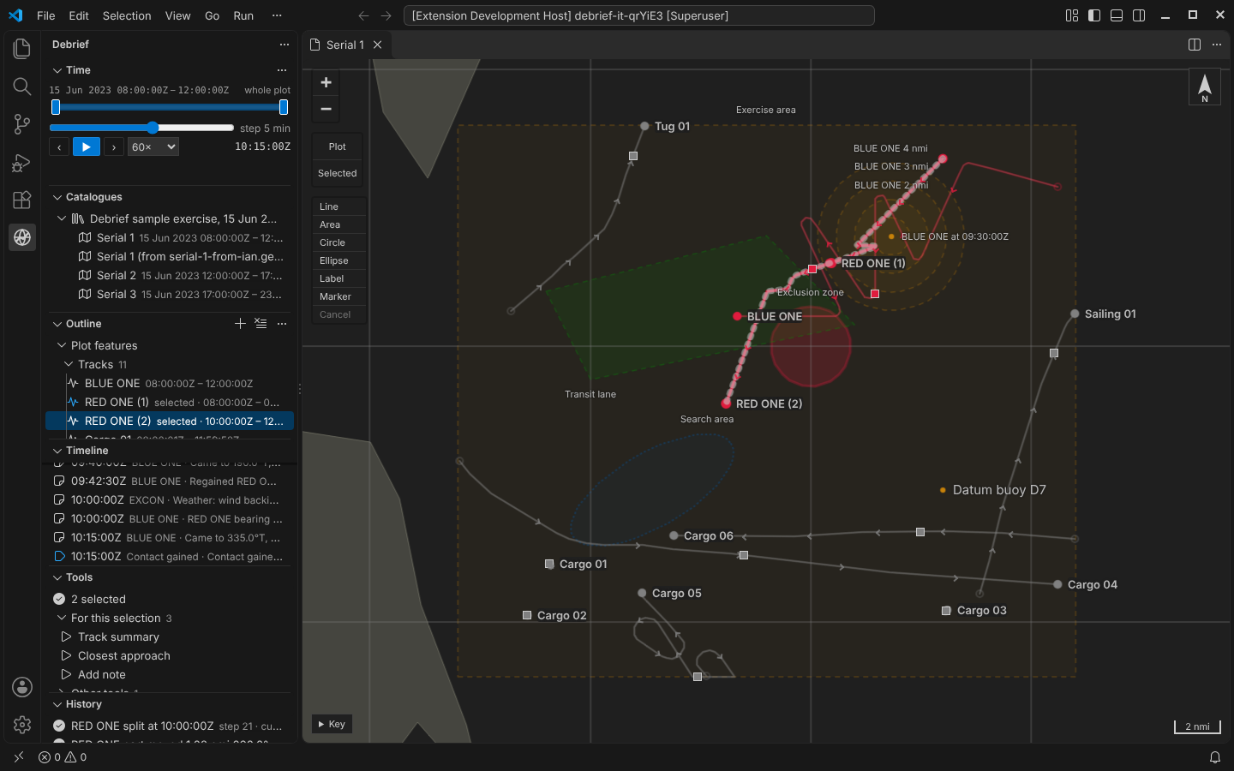Choose the Circle drawing tool
The image size is (1234, 771).
pyautogui.click(x=338, y=242)
